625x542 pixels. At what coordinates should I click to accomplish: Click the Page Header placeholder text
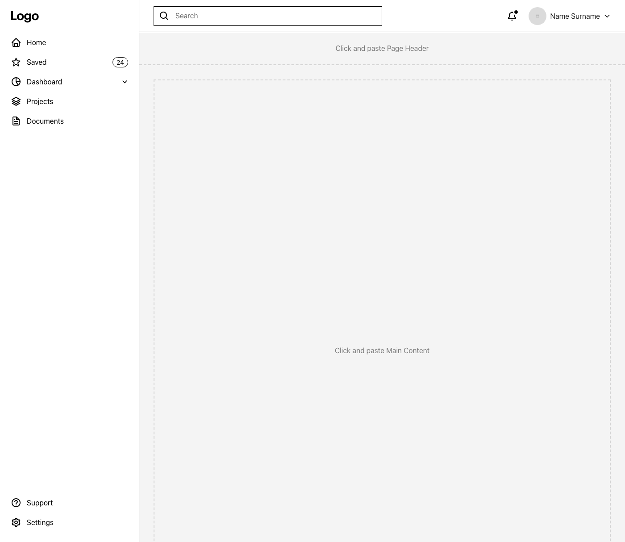pyautogui.click(x=382, y=48)
